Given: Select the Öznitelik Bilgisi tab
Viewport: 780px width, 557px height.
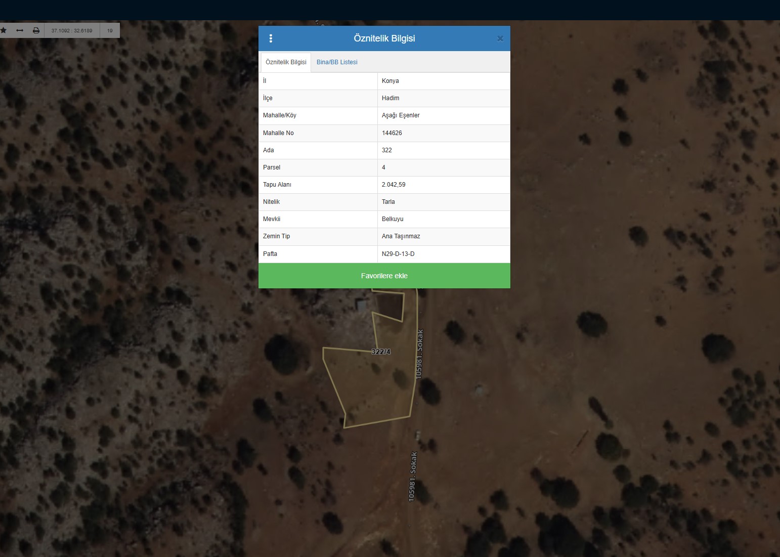Looking at the screenshot, I should coord(286,62).
